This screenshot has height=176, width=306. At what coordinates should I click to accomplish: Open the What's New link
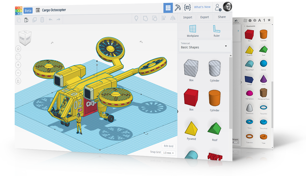click(202, 7)
